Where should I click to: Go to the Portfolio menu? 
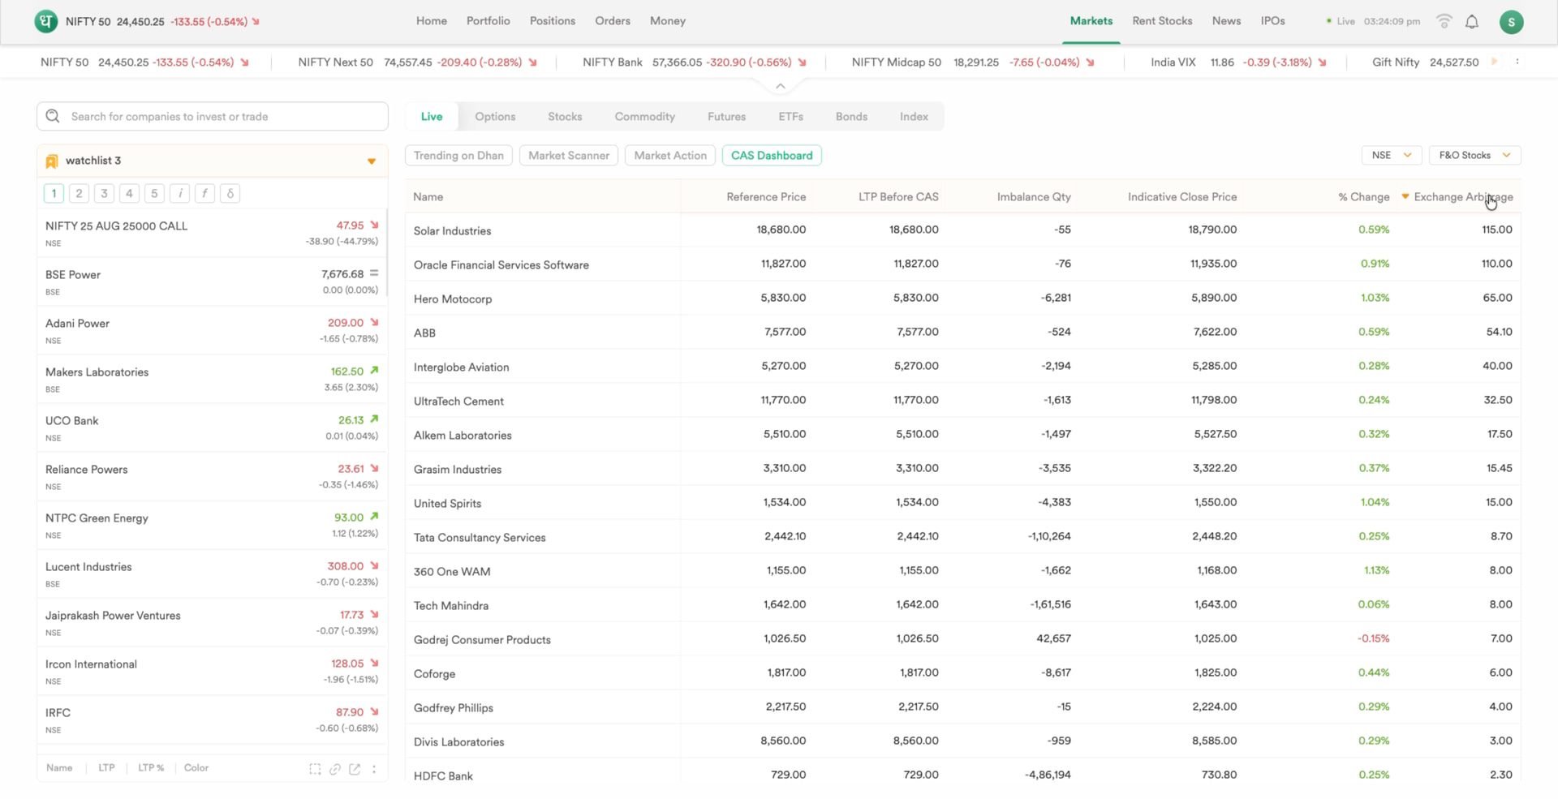point(488,21)
